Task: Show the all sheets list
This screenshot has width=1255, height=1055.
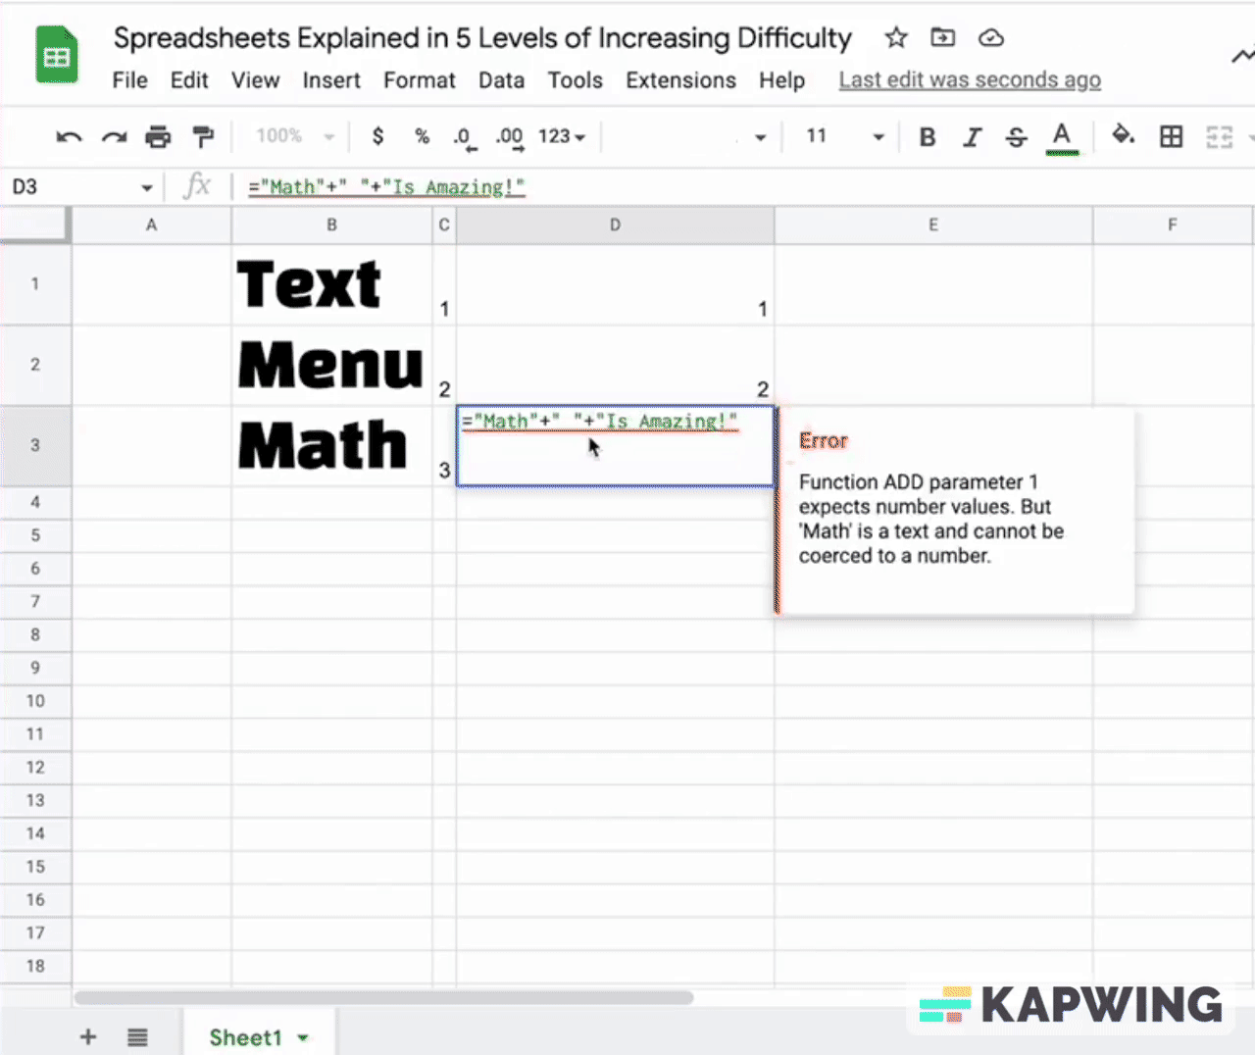Action: [137, 1036]
